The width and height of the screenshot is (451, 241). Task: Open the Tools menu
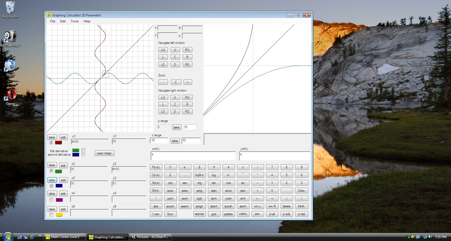(75, 21)
